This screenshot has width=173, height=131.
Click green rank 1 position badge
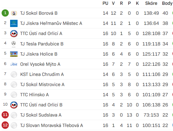(5, 13)
